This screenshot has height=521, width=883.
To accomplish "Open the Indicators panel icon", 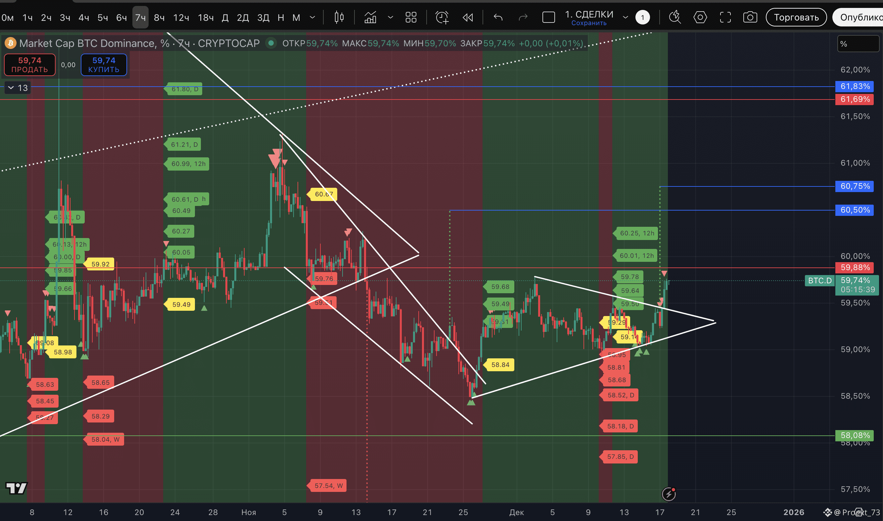I will coord(370,17).
